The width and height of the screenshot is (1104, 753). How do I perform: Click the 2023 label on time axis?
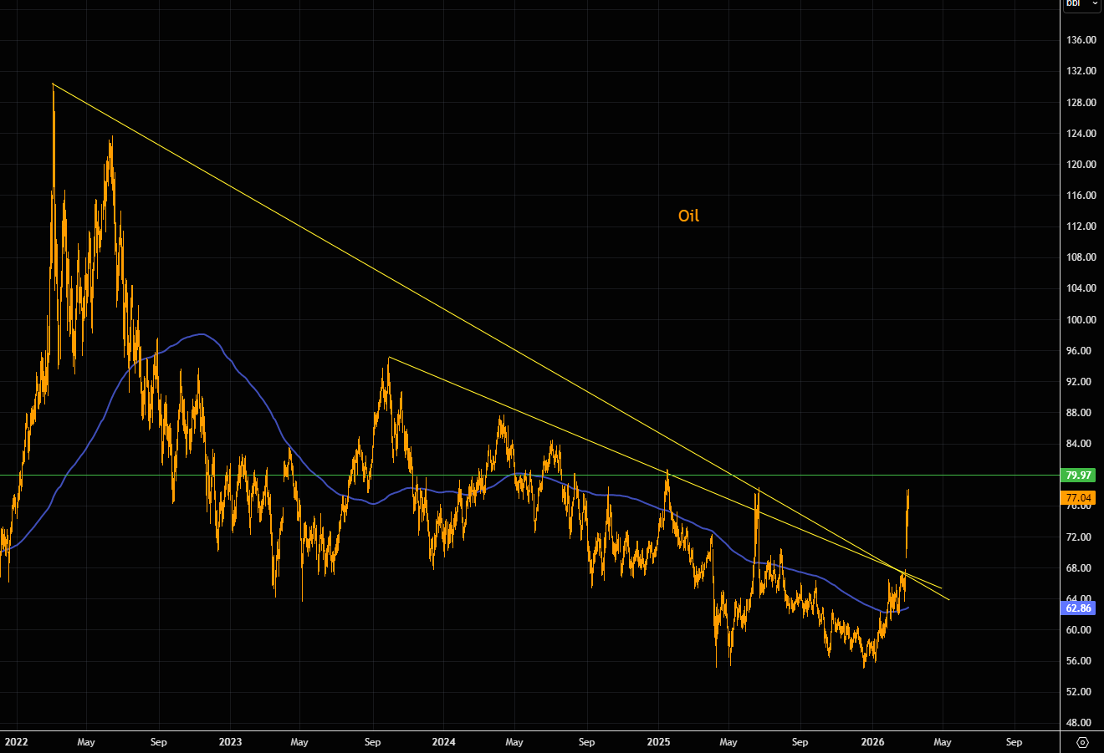[230, 742]
